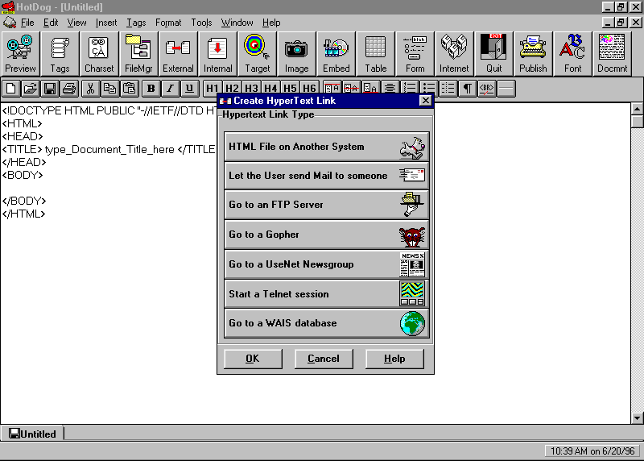
Task: Click the Target toolbar icon
Action: [257, 54]
